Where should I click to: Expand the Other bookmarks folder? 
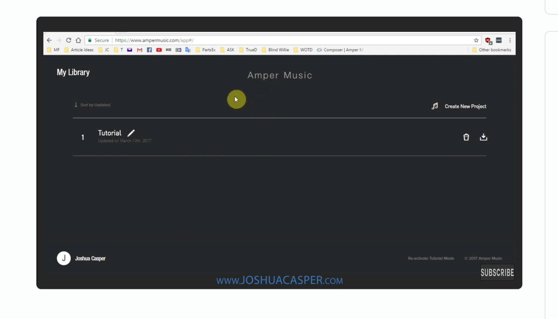(x=492, y=50)
